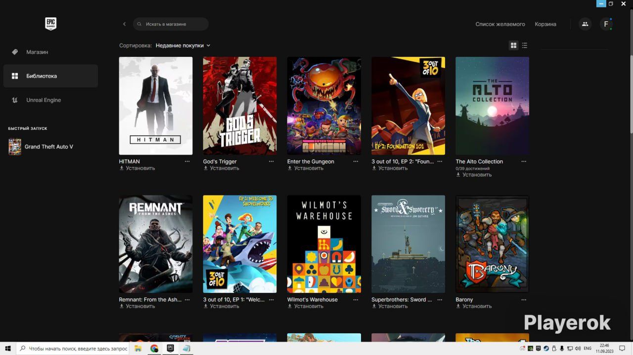Expand the Недавние покупки sort dropdown
The width and height of the screenshot is (633, 355).
(x=183, y=45)
